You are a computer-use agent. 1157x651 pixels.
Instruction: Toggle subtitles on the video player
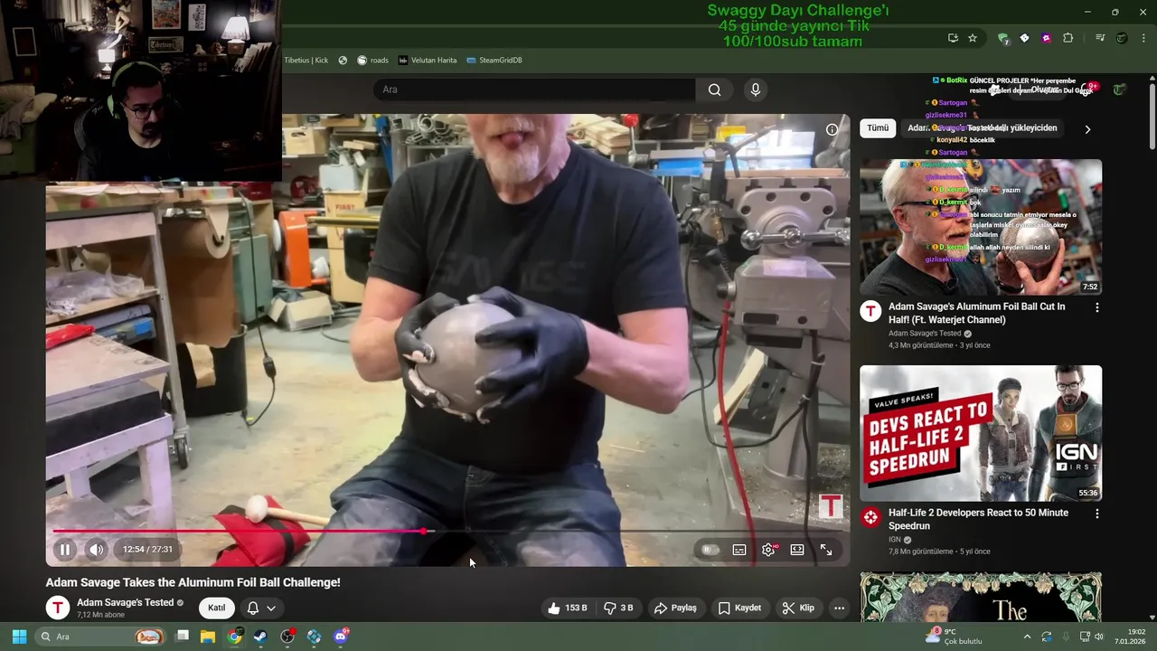pos(739,550)
